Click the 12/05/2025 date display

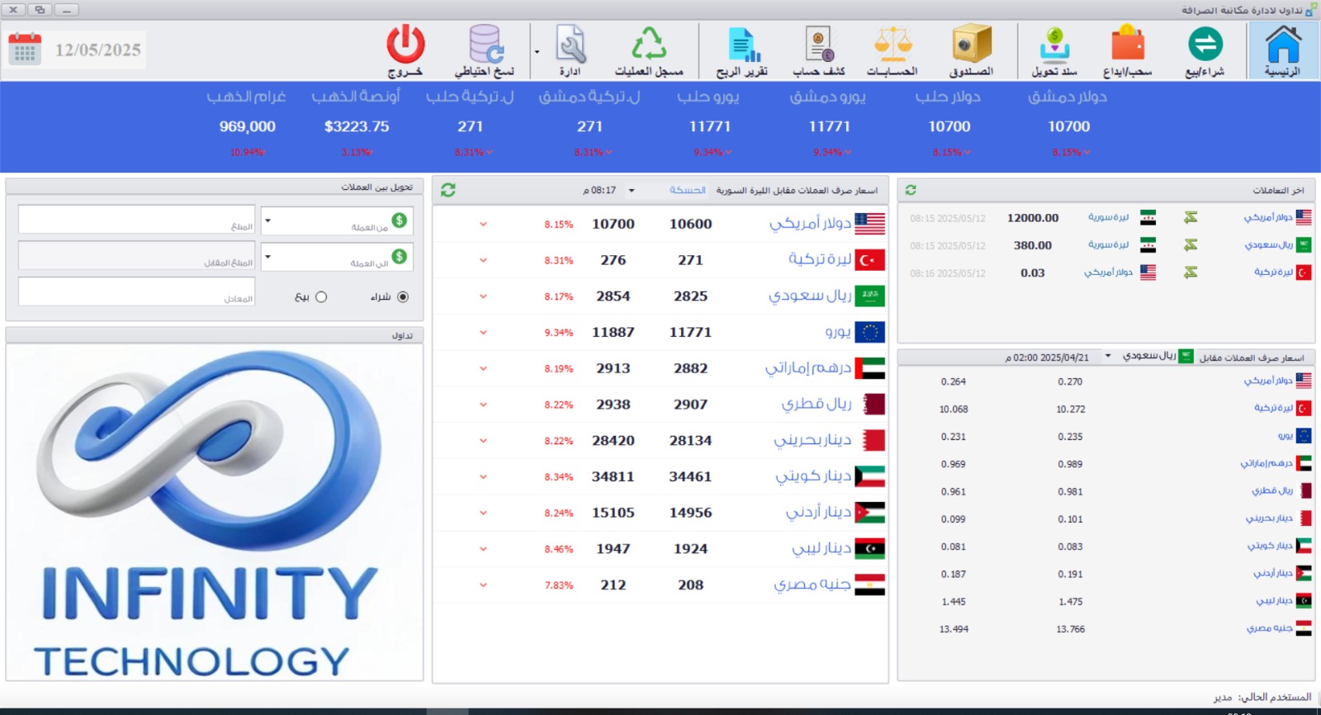point(98,50)
